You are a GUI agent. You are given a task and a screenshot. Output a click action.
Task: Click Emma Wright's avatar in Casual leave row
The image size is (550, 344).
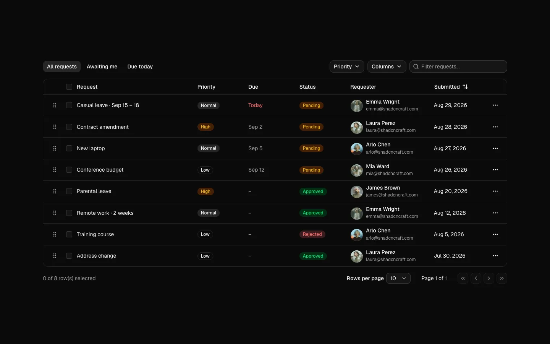click(x=357, y=106)
